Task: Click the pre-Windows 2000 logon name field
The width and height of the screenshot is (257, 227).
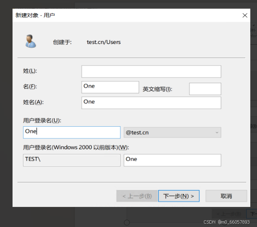Action: click(x=172, y=160)
